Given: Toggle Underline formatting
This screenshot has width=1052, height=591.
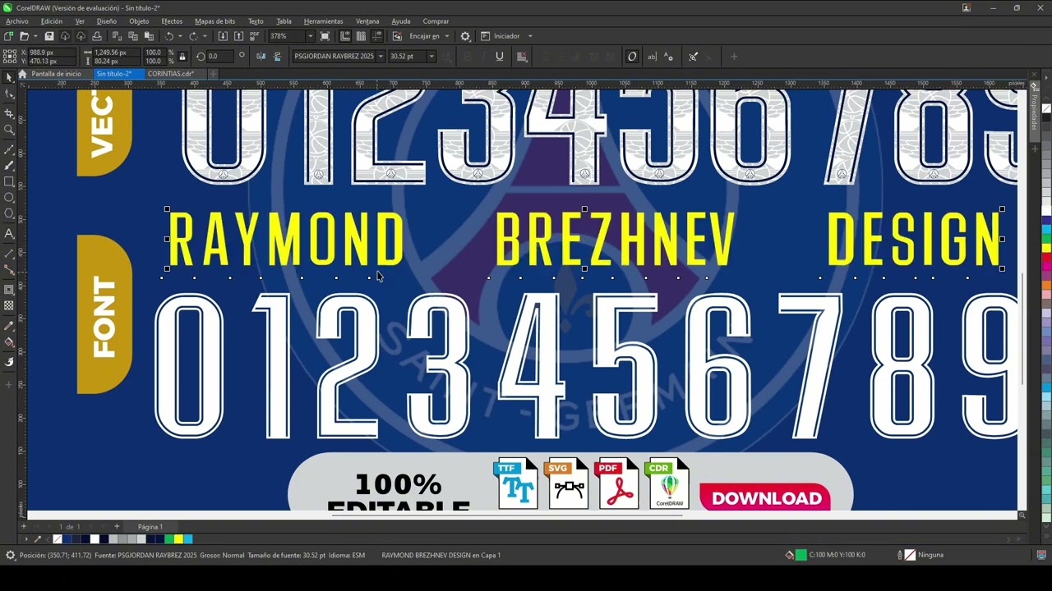Looking at the screenshot, I should click(x=499, y=57).
